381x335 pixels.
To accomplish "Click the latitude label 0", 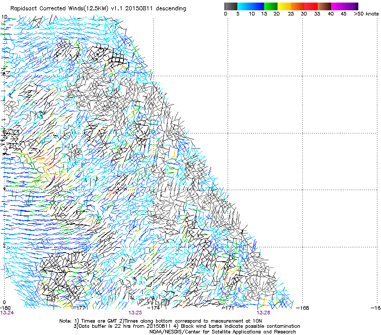I will point(4,303).
